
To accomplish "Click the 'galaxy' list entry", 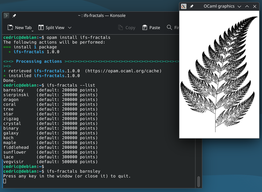I will [x=11, y=133].
